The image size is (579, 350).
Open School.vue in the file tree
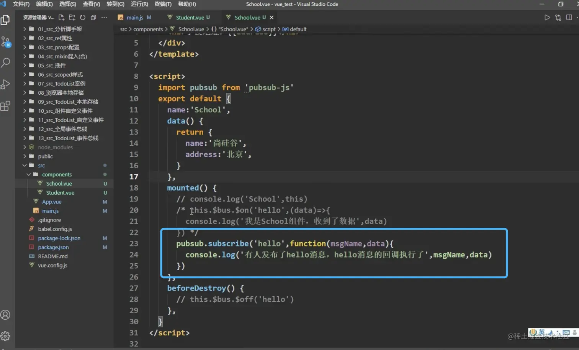click(x=59, y=184)
